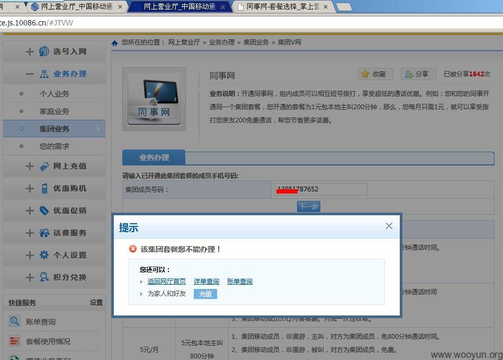Viewport: 503px width, 360px height.
Task: Open 套餐使用情况 quick service link
Action: tap(48, 341)
